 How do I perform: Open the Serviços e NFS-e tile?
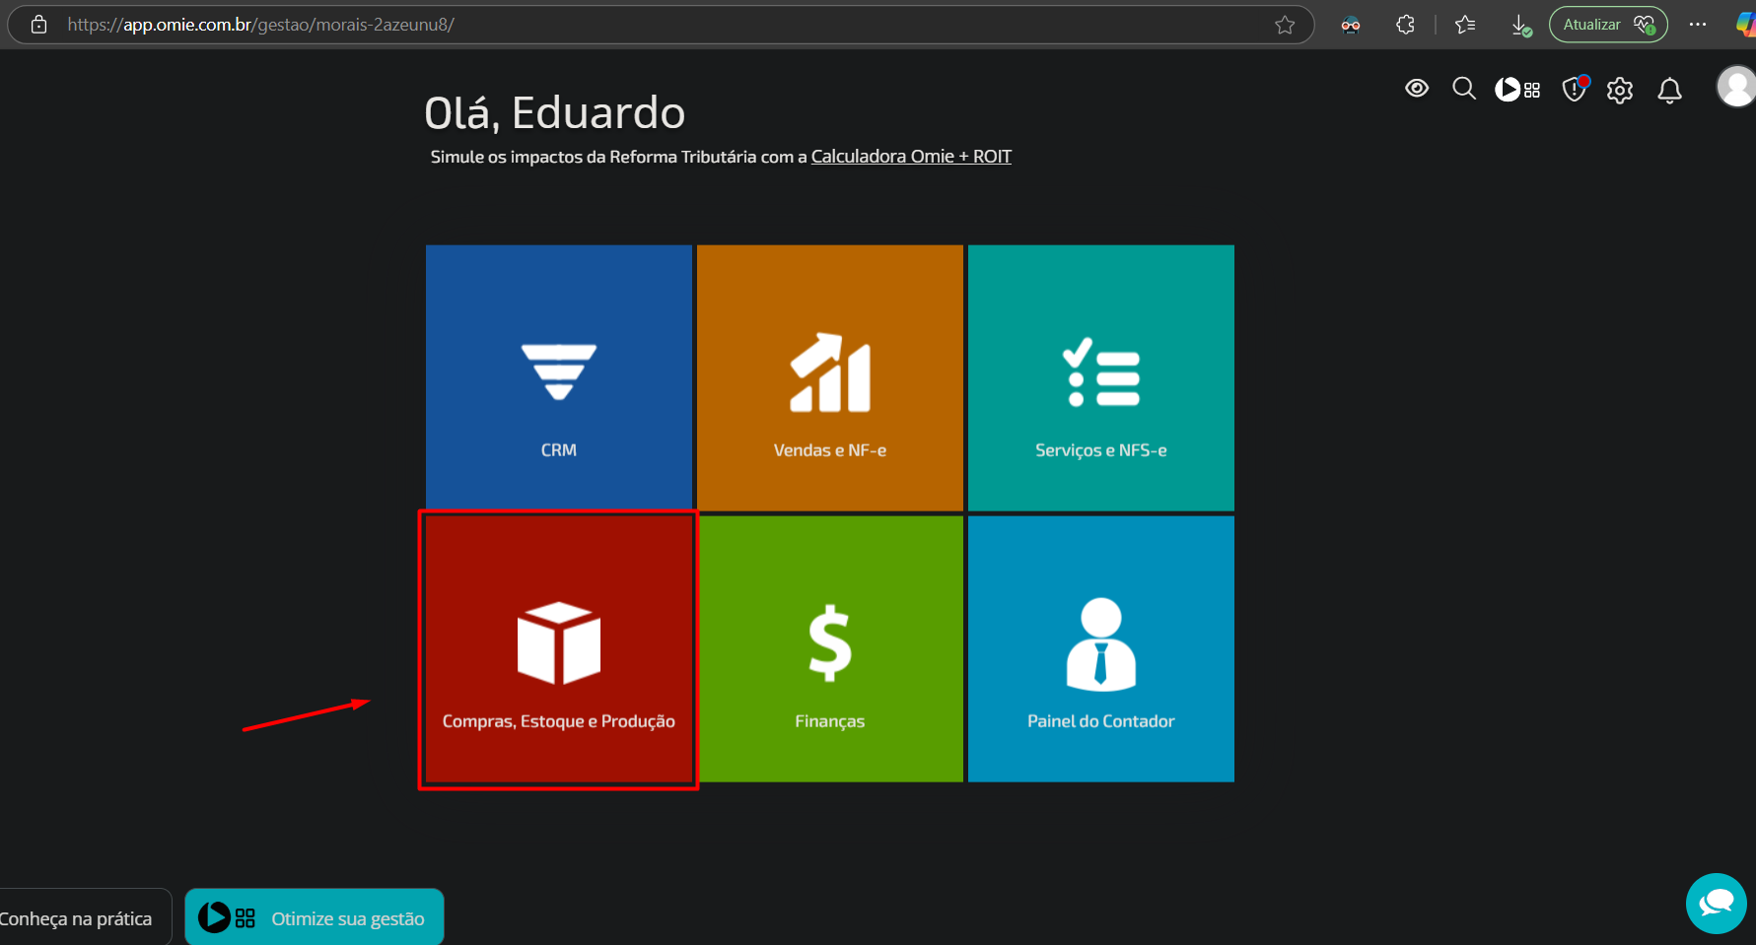(1101, 377)
